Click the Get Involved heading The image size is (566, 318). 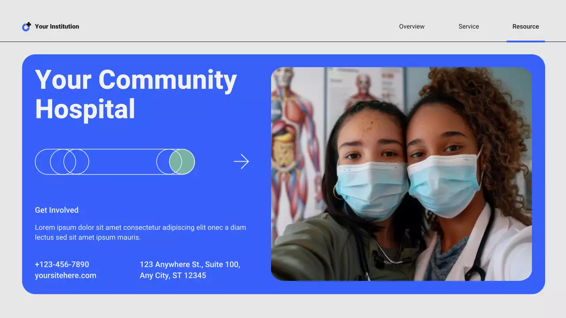click(x=57, y=210)
